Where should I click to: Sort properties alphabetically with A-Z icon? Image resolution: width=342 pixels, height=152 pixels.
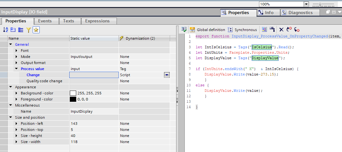[x=6, y=30]
